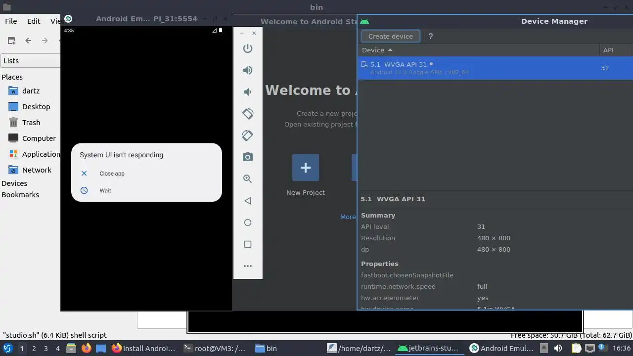Launch Firefox from taskbar quick launch
Screen dimensions: 633x356
87,348
